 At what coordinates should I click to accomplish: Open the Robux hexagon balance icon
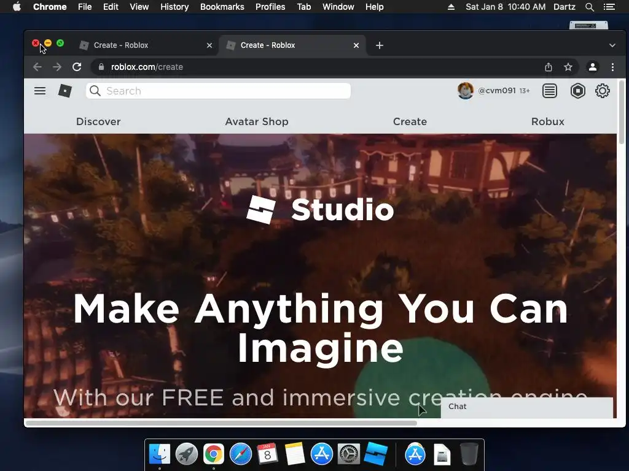tap(577, 91)
